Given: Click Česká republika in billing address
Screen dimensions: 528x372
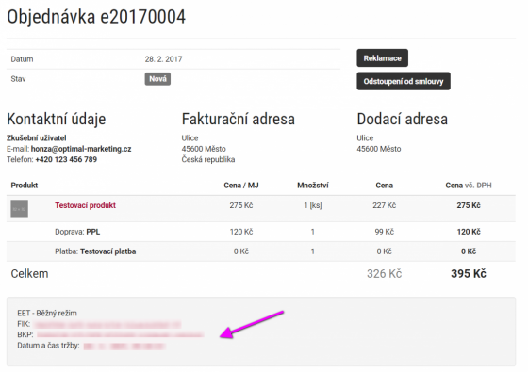Looking at the screenshot, I should coord(208,159).
